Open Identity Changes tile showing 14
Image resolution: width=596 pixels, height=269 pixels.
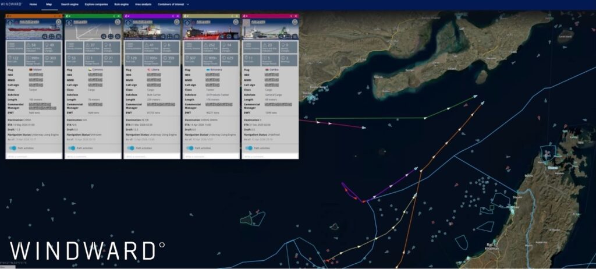(x=229, y=47)
